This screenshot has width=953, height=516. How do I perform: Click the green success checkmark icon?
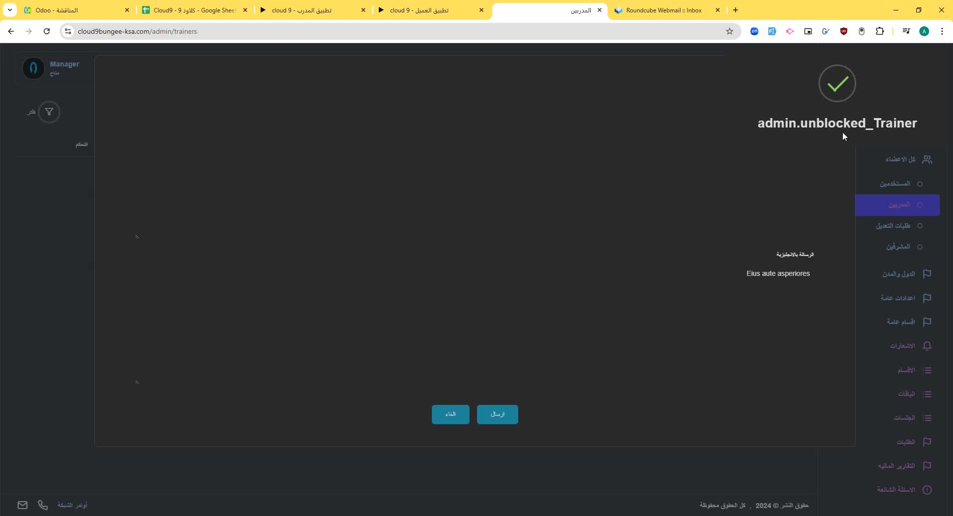(837, 83)
